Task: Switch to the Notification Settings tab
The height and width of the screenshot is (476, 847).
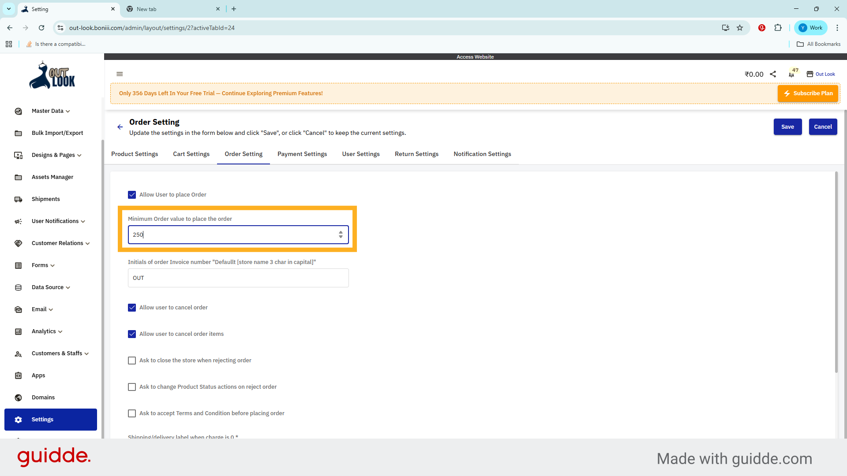Action: coord(482,154)
